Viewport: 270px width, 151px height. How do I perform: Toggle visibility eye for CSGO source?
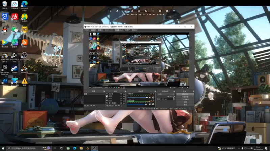coord(121,101)
